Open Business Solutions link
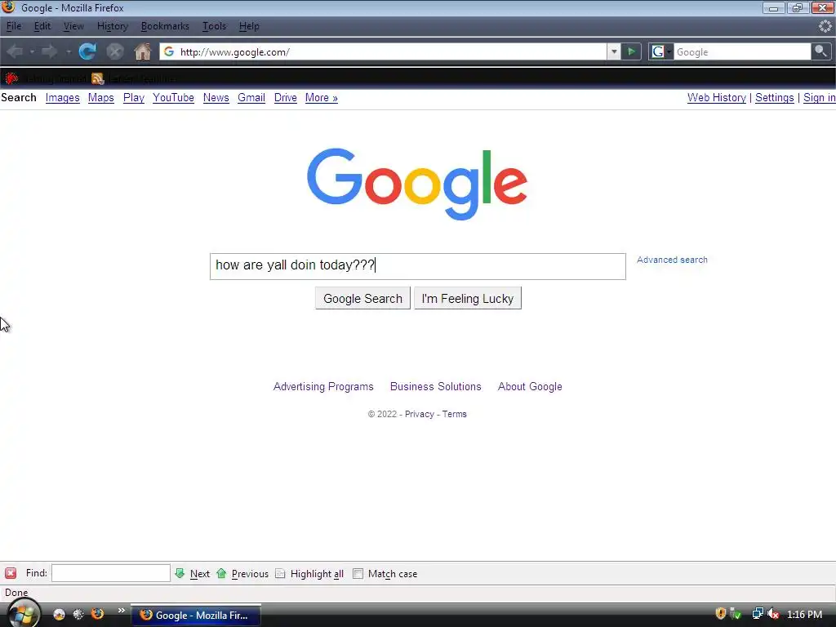The height and width of the screenshot is (627, 836). point(436,386)
